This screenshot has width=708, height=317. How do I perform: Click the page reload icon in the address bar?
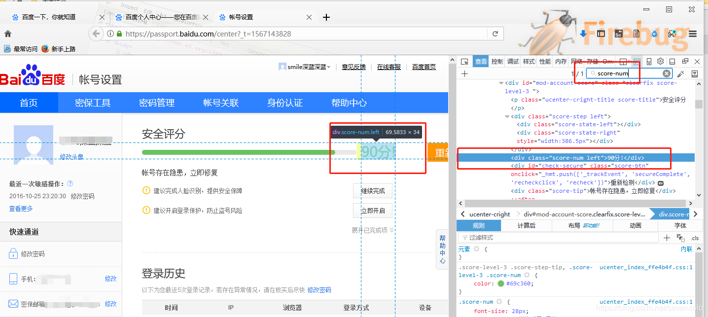[x=495, y=34]
